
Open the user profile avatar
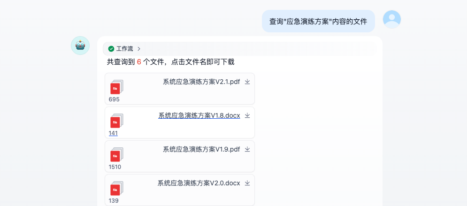click(392, 19)
